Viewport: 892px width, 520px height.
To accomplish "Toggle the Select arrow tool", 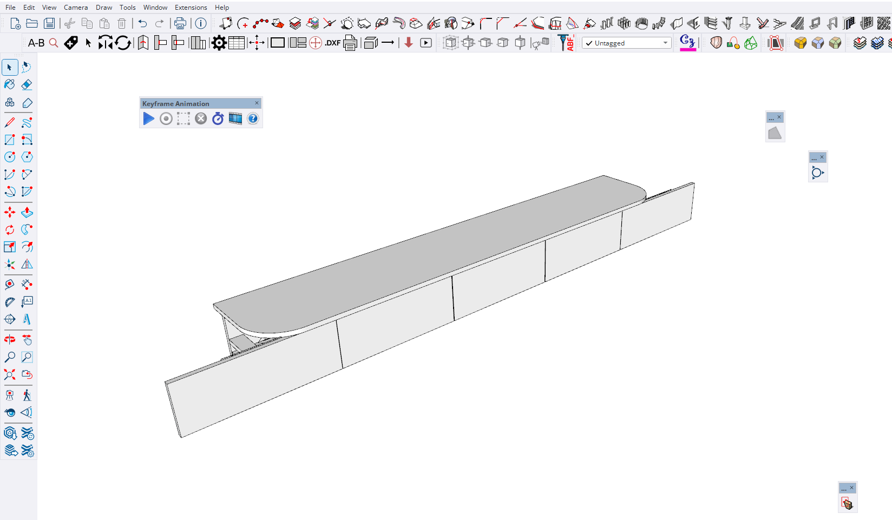I will click(10, 67).
